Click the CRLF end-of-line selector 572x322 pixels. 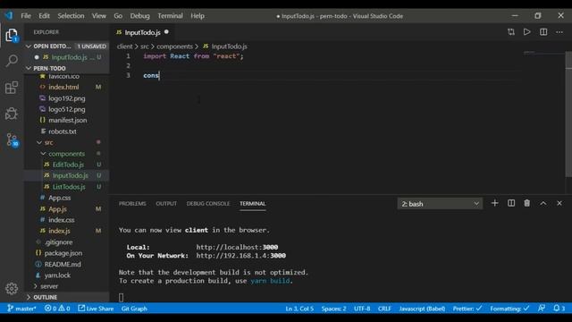tap(384, 309)
